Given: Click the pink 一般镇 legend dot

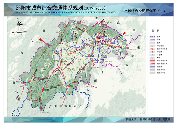Looking at the screenshot, I should [x=152, y=55].
